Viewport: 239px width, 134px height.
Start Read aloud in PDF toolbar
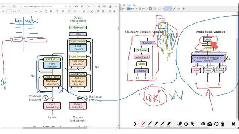click(63, 12)
